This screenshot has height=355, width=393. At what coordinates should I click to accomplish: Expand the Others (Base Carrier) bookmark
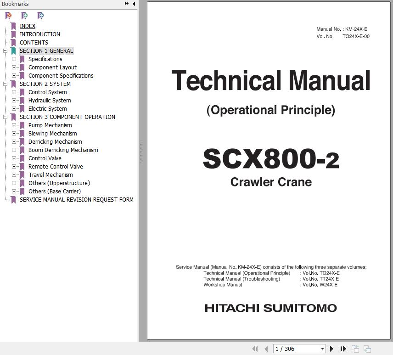(x=14, y=192)
